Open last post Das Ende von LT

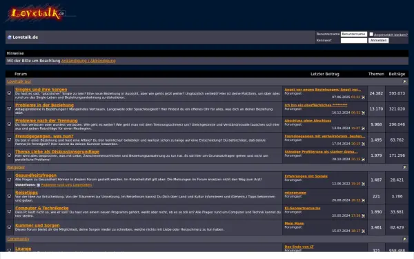point(299,247)
